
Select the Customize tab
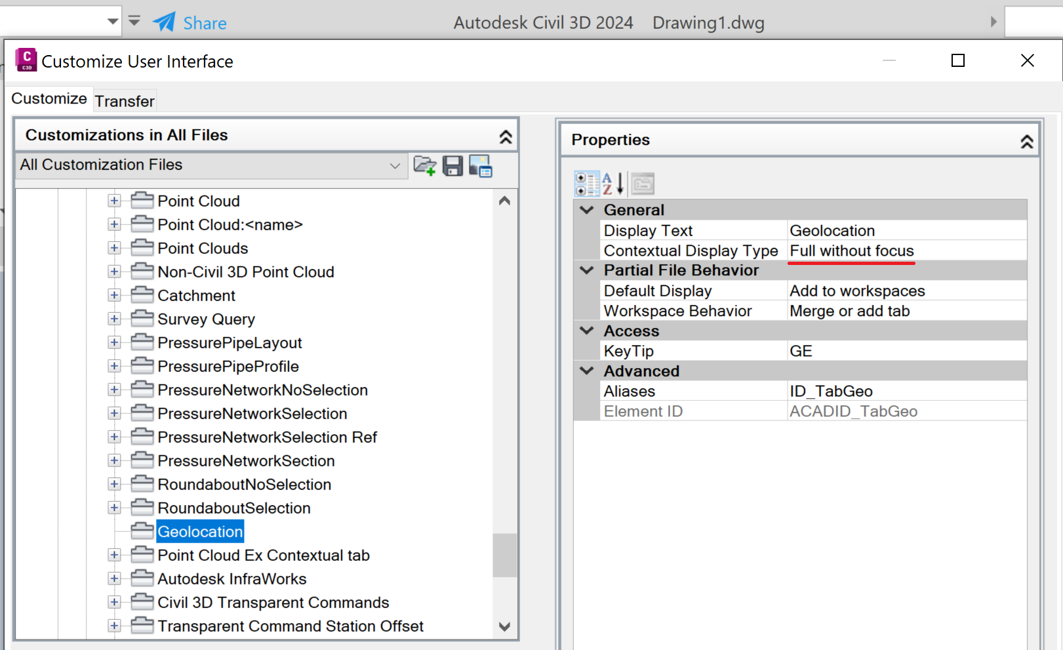click(49, 98)
